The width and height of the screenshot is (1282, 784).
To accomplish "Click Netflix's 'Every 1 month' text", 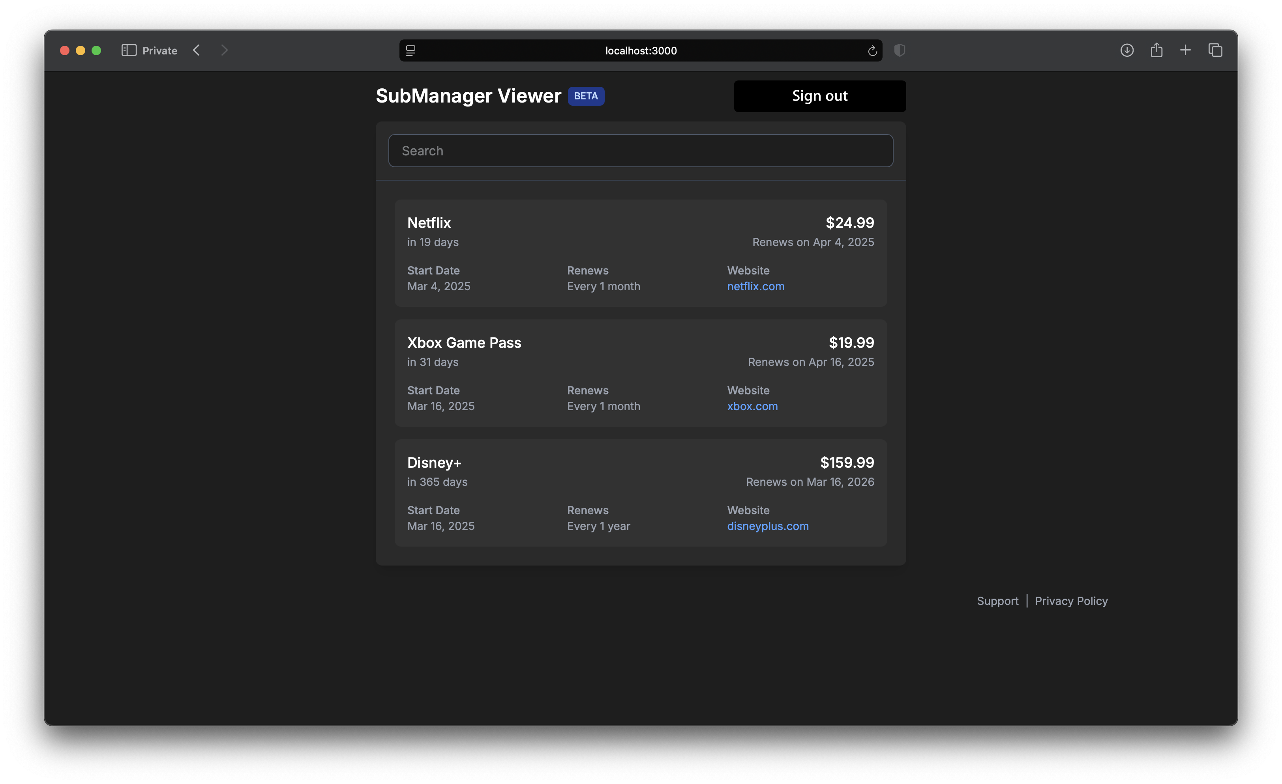I will [604, 286].
